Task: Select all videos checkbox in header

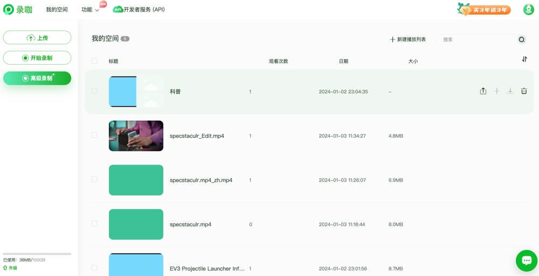Action: pos(94,61)
